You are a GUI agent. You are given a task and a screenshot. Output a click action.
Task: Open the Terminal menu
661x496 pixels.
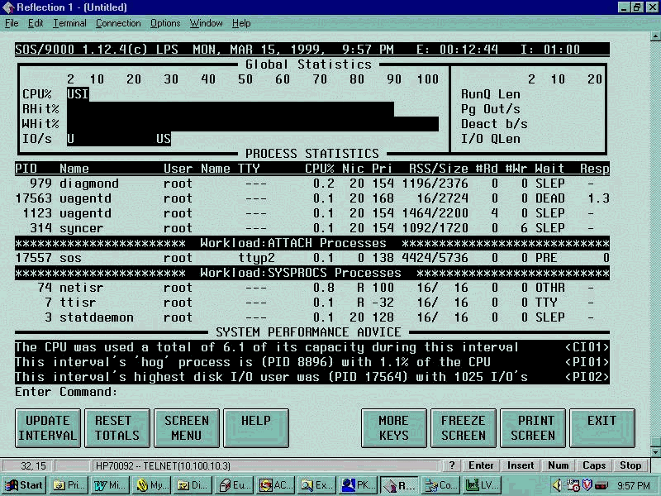click(x=69, y=23)
